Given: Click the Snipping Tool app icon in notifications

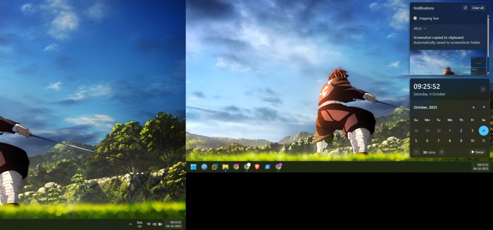Looking at the screenshot, I should pyautogui.click(x=415, y=18).
